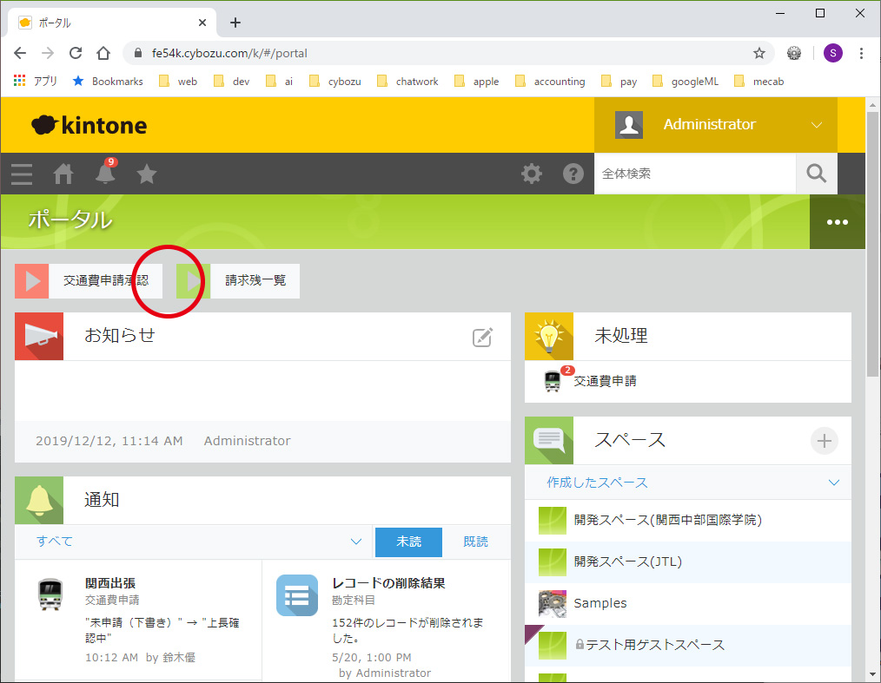This screenshot has height=683, width=881.
Task: Open the browser home page
Action: pos(103,53)
